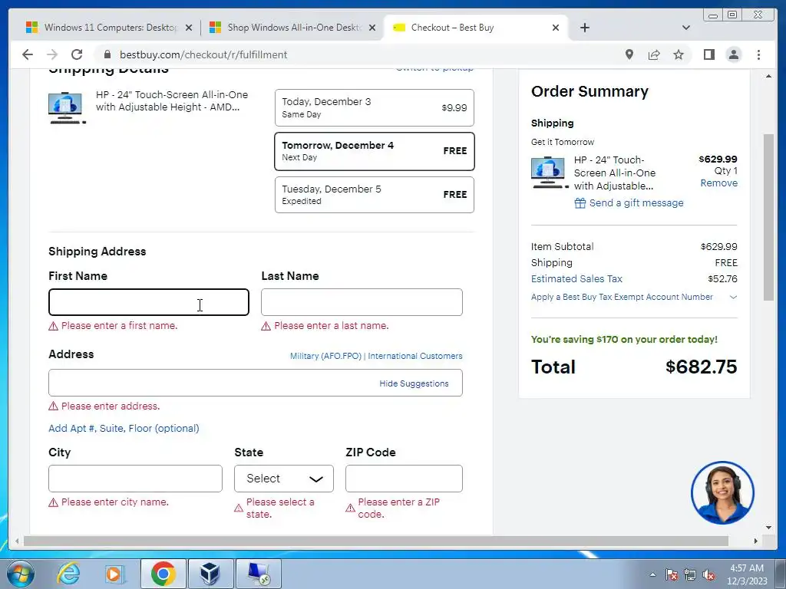Show hidden tray icons arrow
The width and height of the screenshot is (786, 589).
(652, 574)
